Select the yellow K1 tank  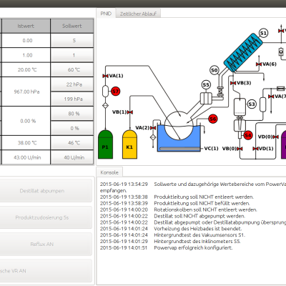129,144
